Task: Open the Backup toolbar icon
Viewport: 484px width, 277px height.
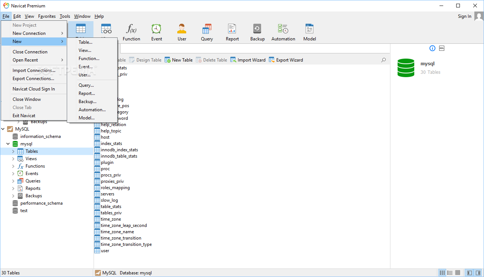Action: tap(257, 29)
